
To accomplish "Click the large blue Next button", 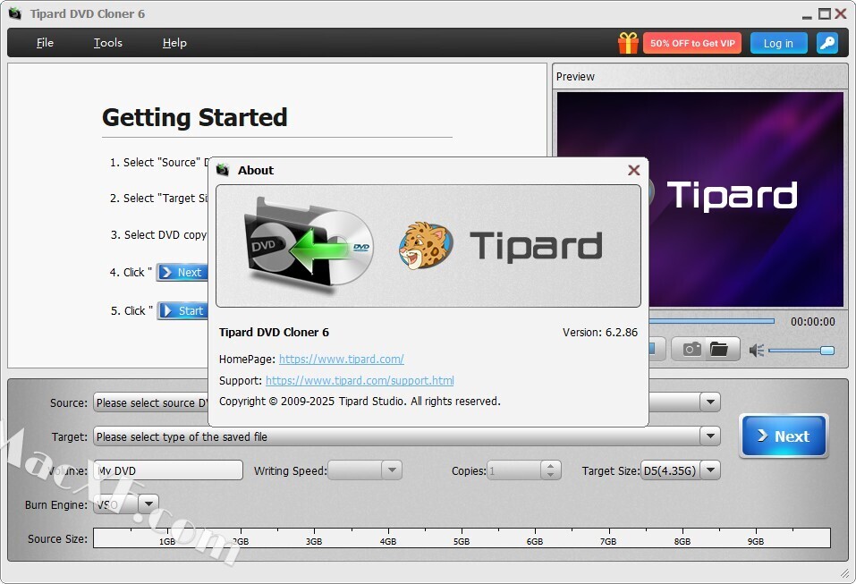I will pos(784,436).
